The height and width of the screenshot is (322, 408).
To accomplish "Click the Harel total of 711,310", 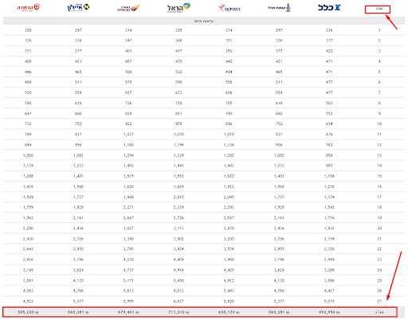I will (x=178, y=312).
